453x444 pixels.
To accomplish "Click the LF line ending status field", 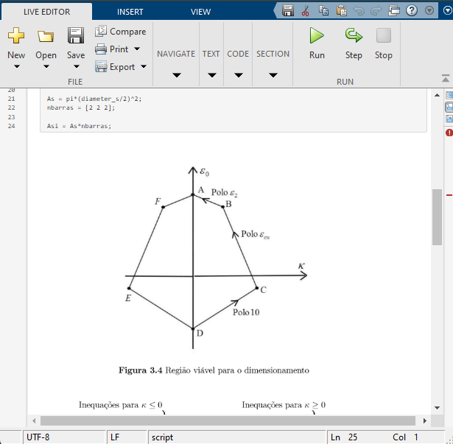I will pyautogui.click(x=127, y=437).
